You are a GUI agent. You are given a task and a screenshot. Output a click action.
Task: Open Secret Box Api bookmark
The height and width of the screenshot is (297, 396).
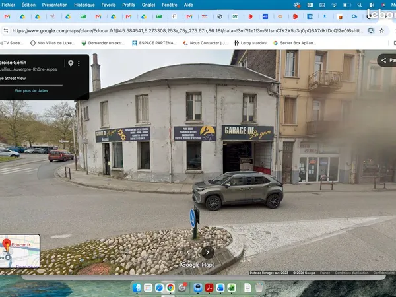point(295,43)
